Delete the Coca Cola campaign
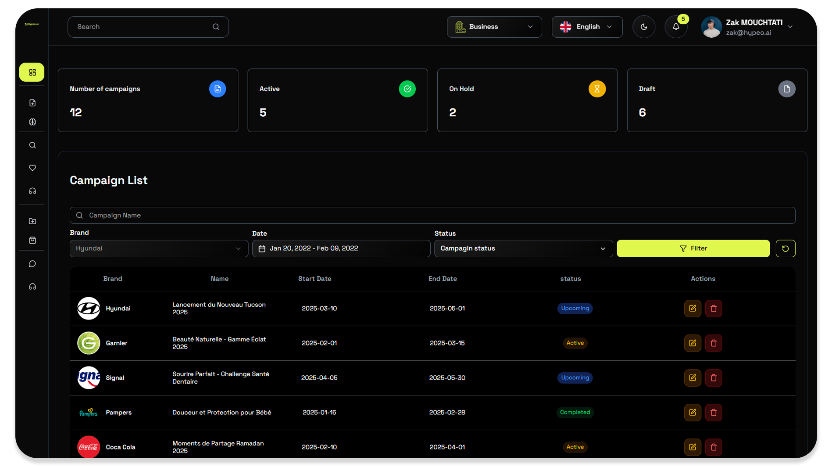This screenshot has width=832, height=467. (x=714, y=447)
